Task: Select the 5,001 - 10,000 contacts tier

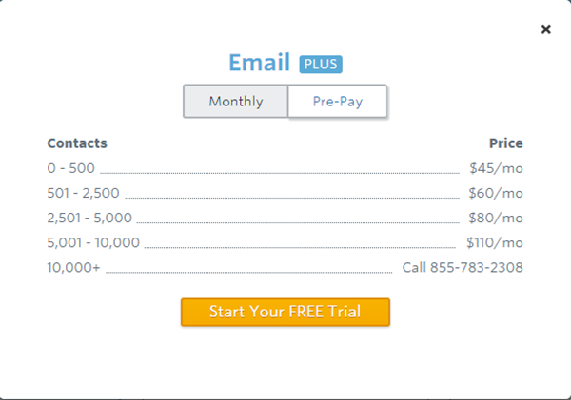Action: pos(93,242)
